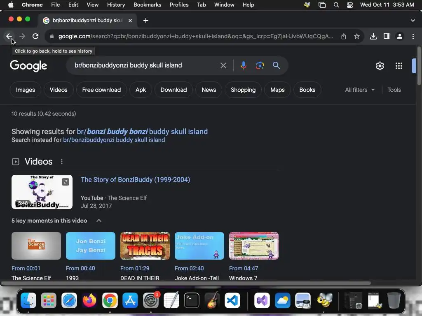Open System Settings from the Dock
The width and height of the screenshot is (422, 316).
point(151,300)
